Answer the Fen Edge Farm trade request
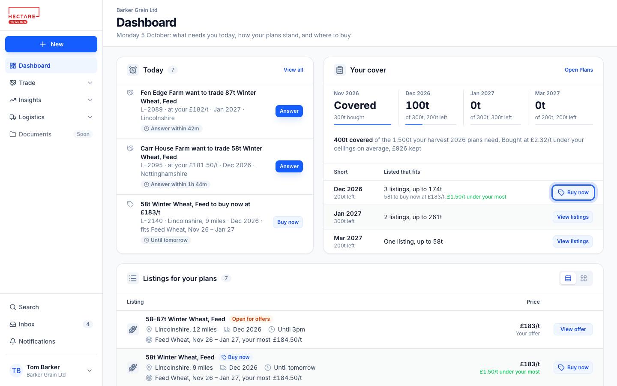Screen dimensions: 617x386 point(289,111)
